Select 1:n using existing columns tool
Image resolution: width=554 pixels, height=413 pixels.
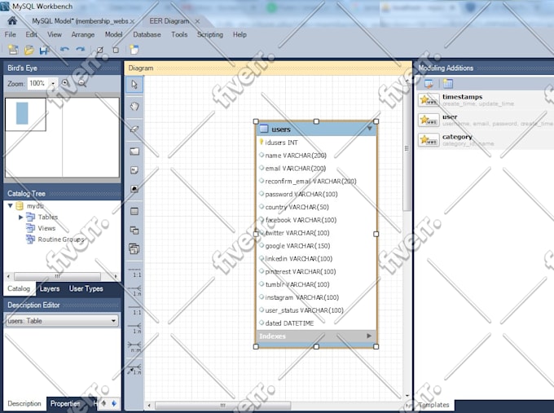(x=134, y=370)
